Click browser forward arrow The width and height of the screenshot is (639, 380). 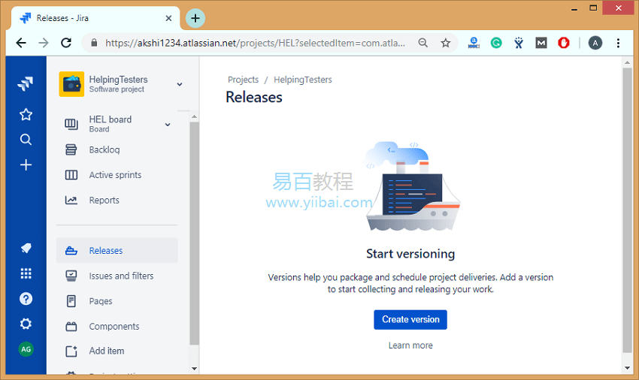(43, 43)
